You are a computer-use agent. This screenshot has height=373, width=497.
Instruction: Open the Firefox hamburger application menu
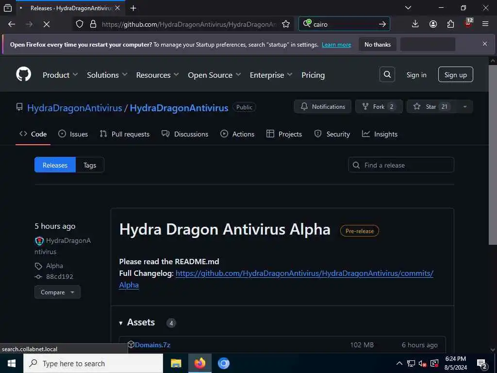(485, 24)
